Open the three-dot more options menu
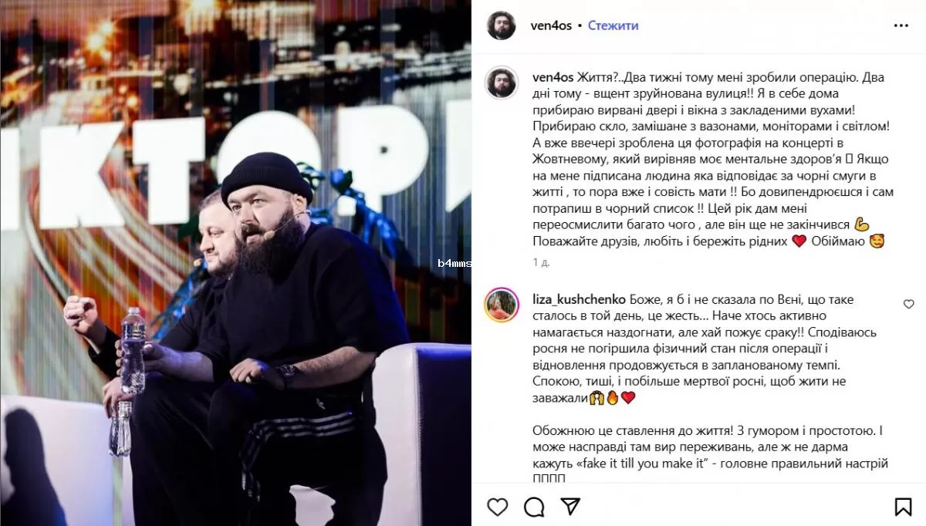Viewport: 926px width, 526px height. pyautogui.click(x=901, y=25)
